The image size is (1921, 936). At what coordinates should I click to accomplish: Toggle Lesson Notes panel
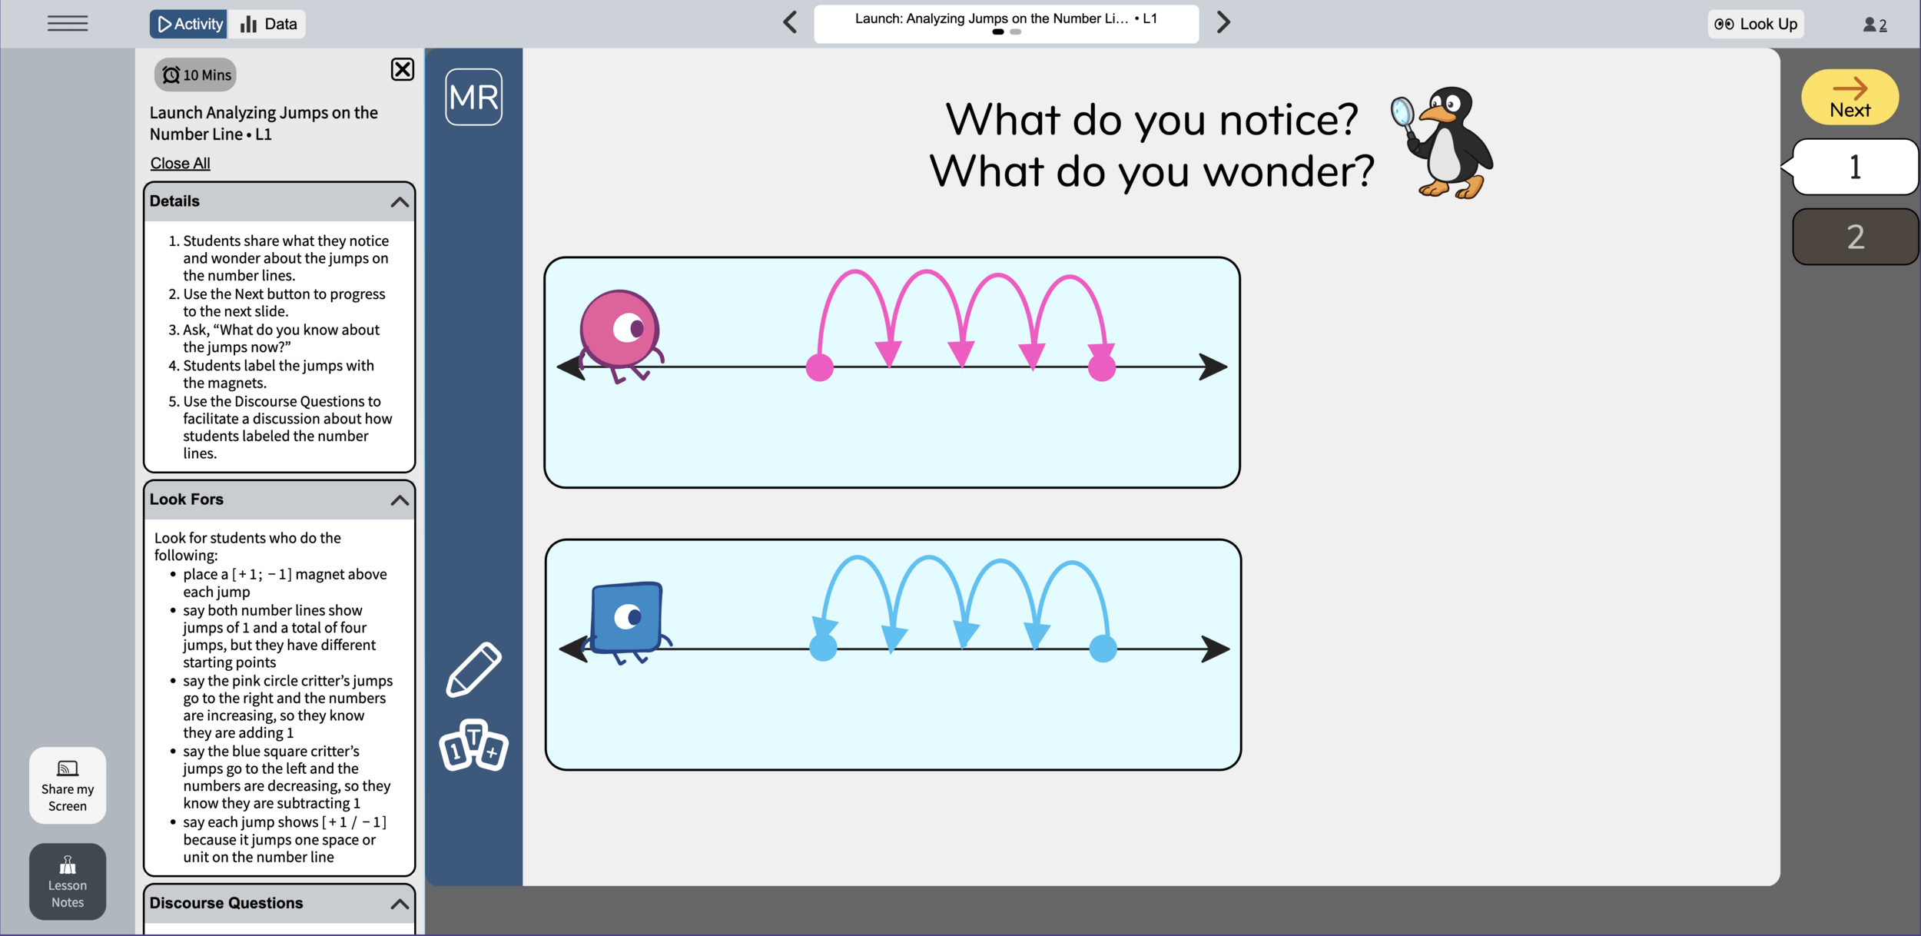[x=68, y=881]
